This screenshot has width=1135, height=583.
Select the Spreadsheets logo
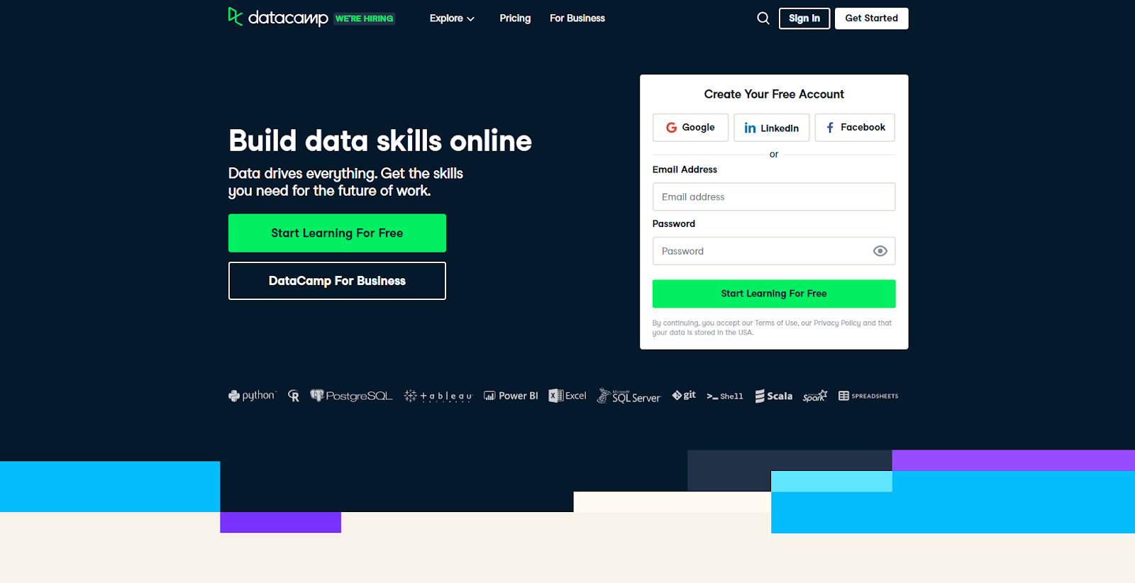[x=868, y=396]
